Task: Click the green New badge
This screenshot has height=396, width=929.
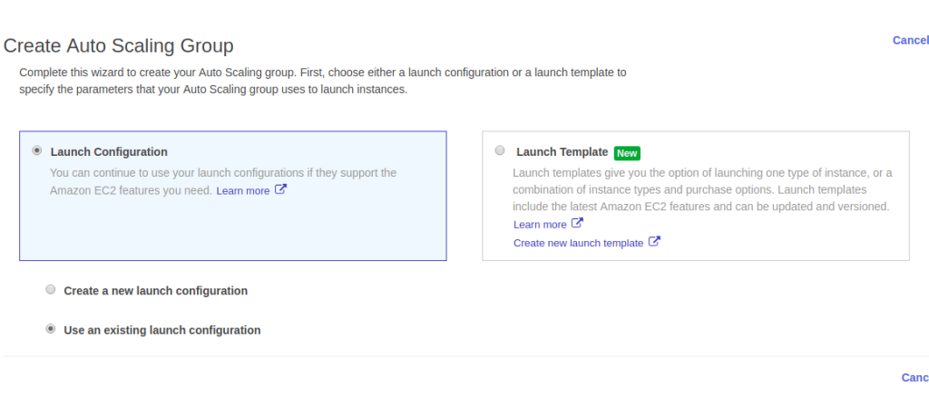Action: [627, 153]
